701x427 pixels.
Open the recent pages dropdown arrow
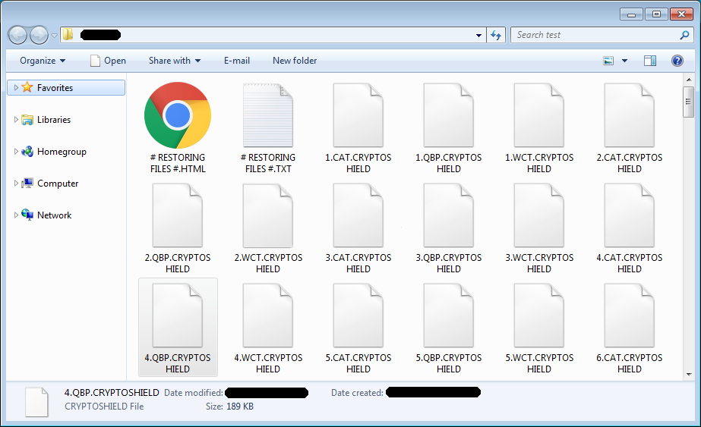[54, 36]
